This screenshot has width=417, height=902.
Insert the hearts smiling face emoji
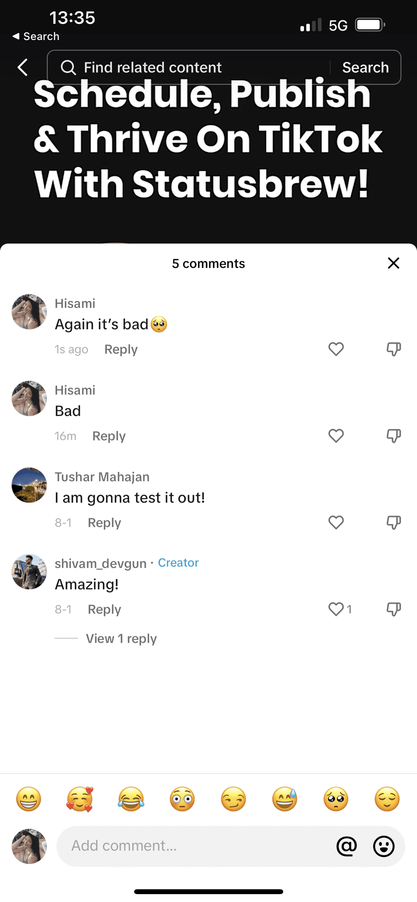80,799
